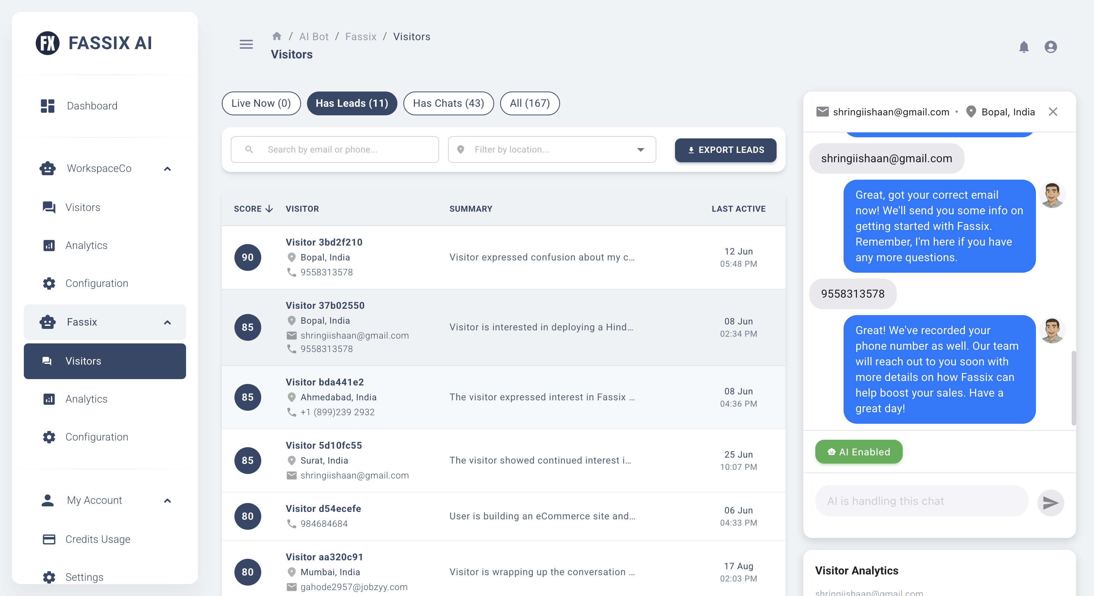Enable the Live Now filter
Screen dimensions: 1094x596
(x=261, y=103)
